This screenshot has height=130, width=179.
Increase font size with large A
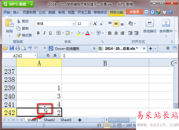click(95, 24)
